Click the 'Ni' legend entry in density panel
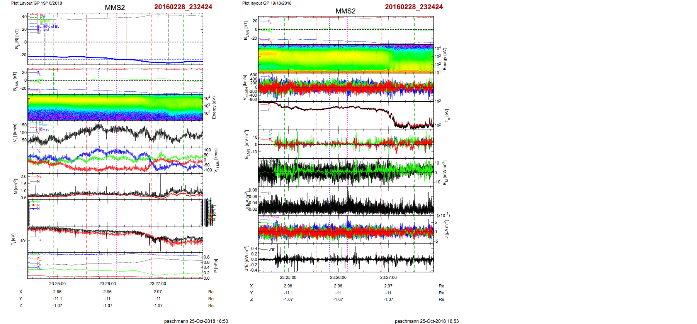Image resolution: width=697 pixels, height=324 pixels. pos(39,181)
